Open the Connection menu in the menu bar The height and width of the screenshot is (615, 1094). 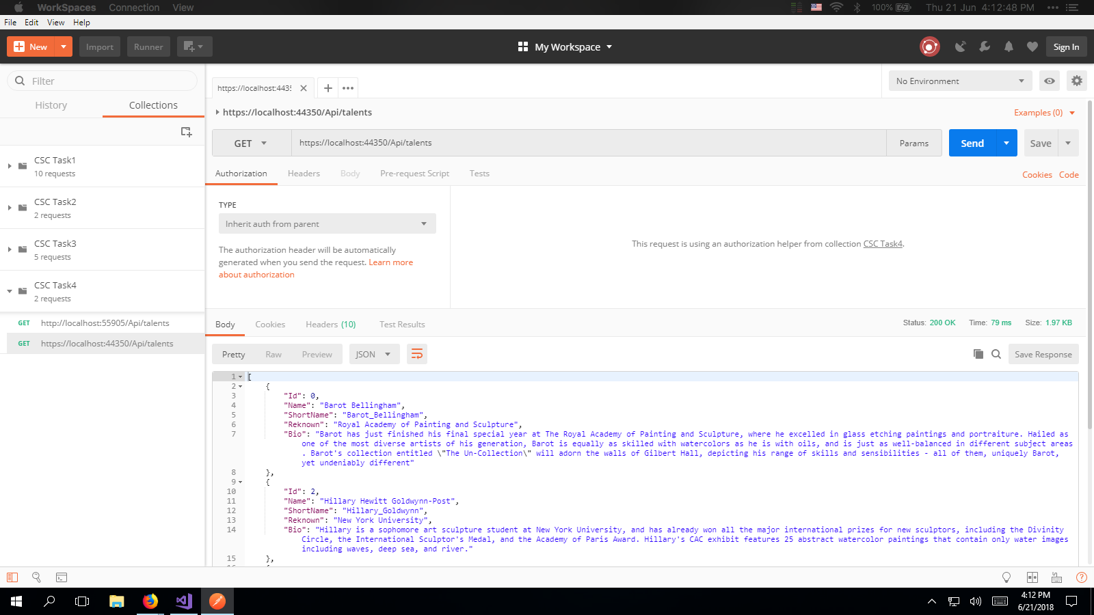(134, 8)
